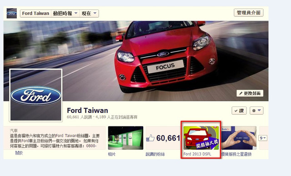This screenshot has width=291, height=176.
Task: Open the 動態時報 dropdown
Action: tap(65, 13)
